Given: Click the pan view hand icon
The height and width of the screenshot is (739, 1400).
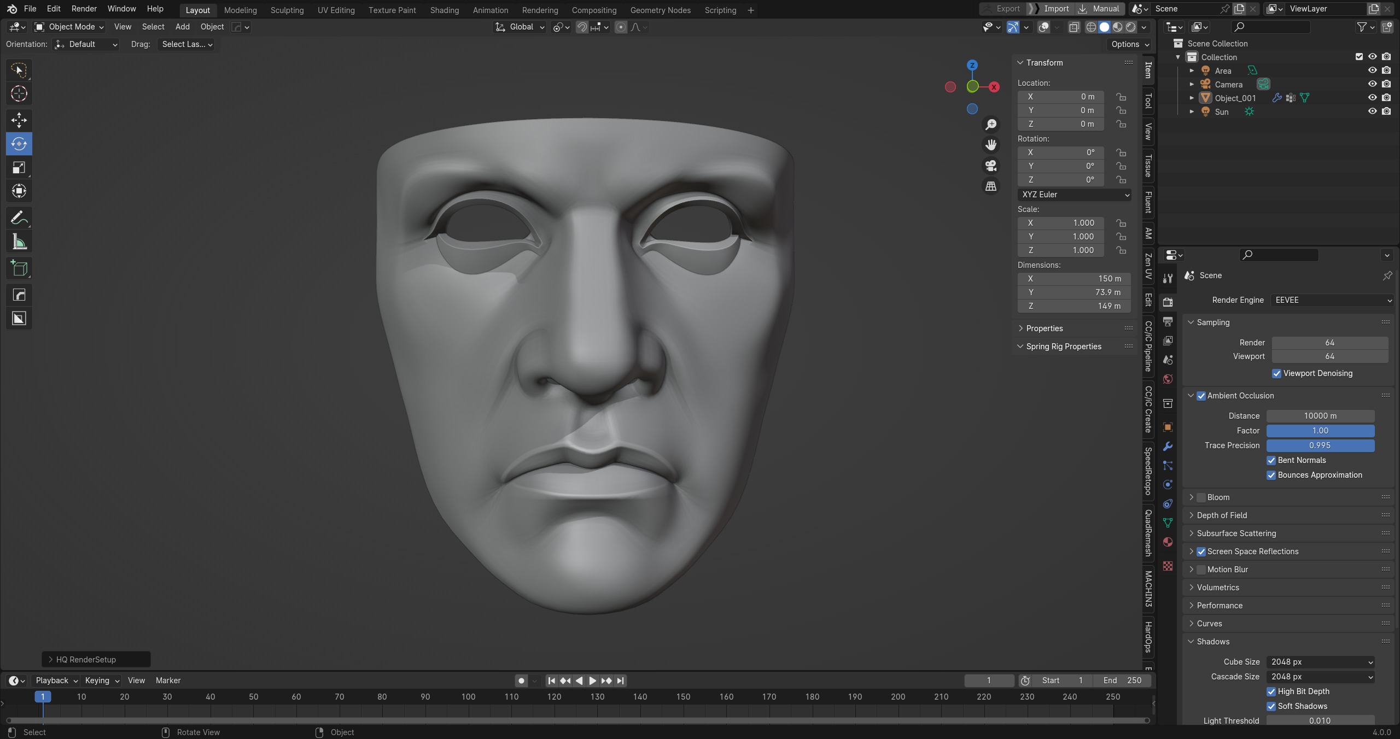Looking at the screenshot, I should 990,145.
